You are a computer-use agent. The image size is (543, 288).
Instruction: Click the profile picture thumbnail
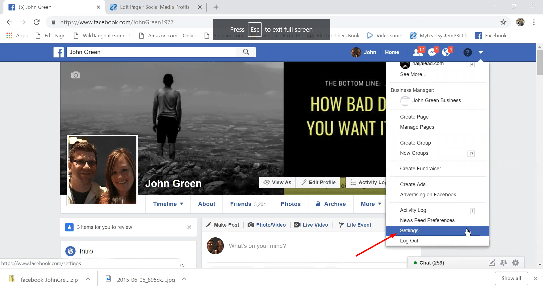(x=102, y=170)
